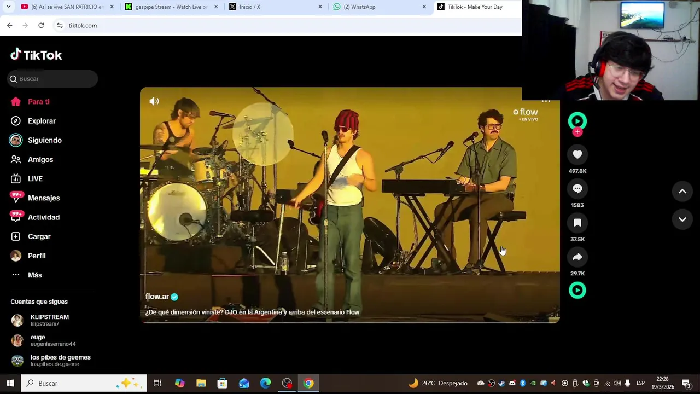Open File Explorer from the taskbar
This screenshot has width=700, height=394.
click(201, 383)
